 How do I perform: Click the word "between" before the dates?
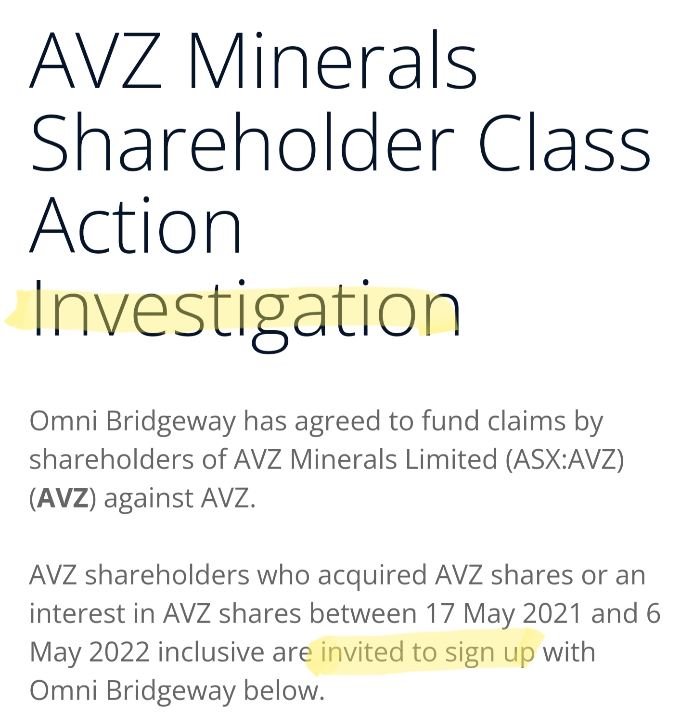point(363,614)
